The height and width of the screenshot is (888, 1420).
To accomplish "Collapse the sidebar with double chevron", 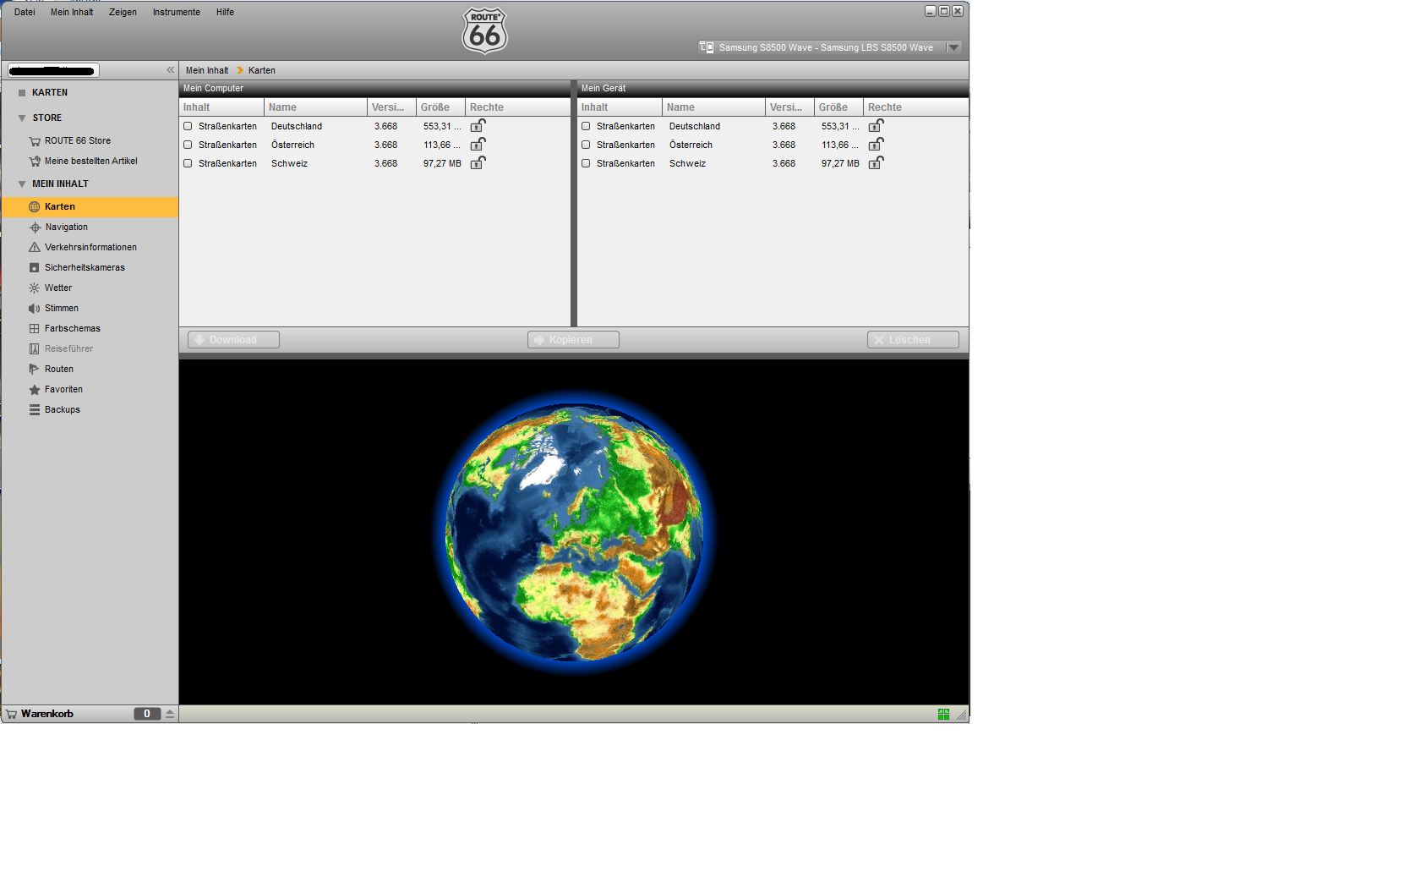I will 170,70.
